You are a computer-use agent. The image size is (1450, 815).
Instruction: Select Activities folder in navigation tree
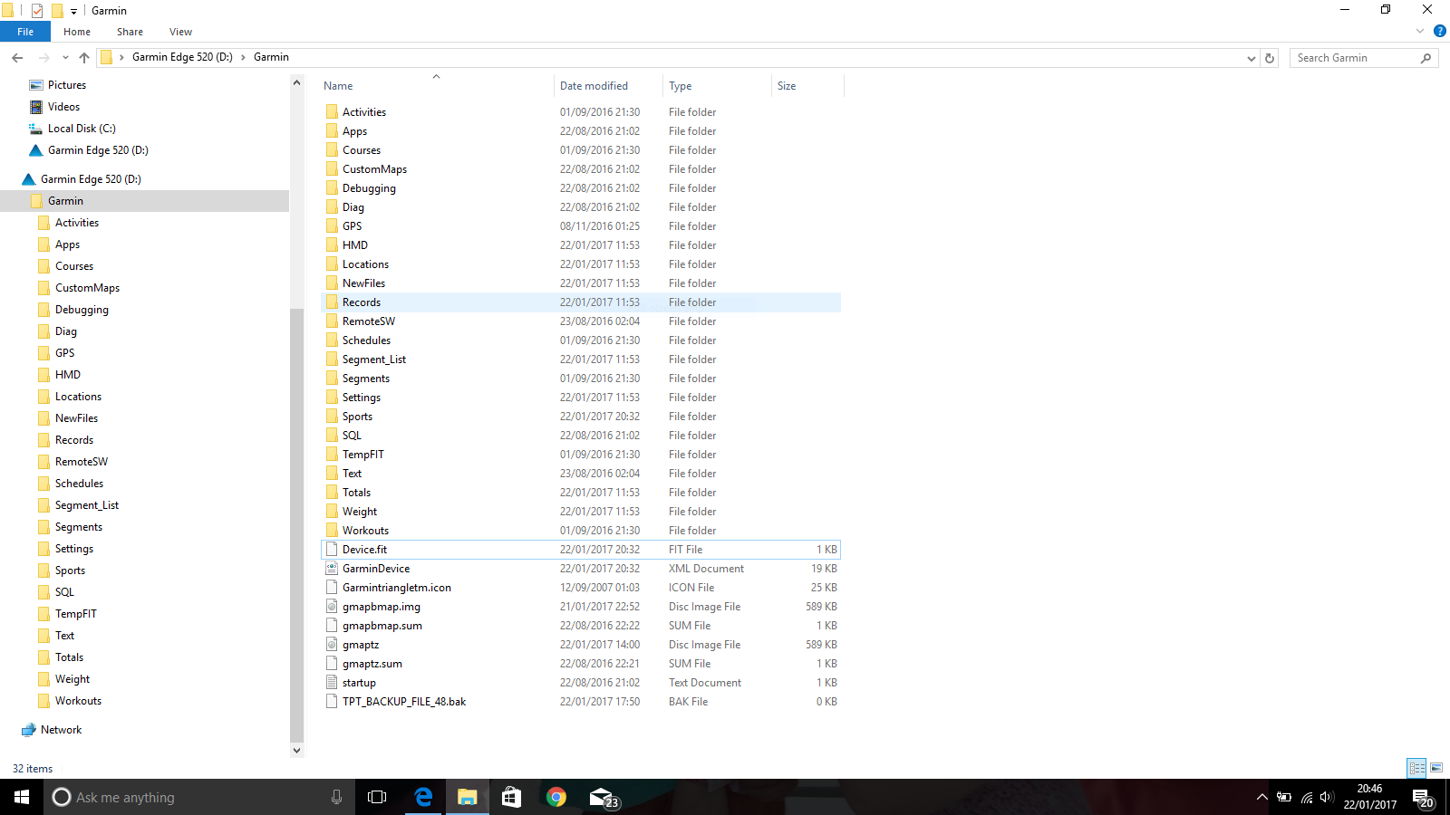(77, 223)
